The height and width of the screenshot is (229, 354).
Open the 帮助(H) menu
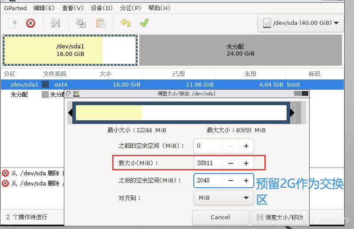pos(159,8)
